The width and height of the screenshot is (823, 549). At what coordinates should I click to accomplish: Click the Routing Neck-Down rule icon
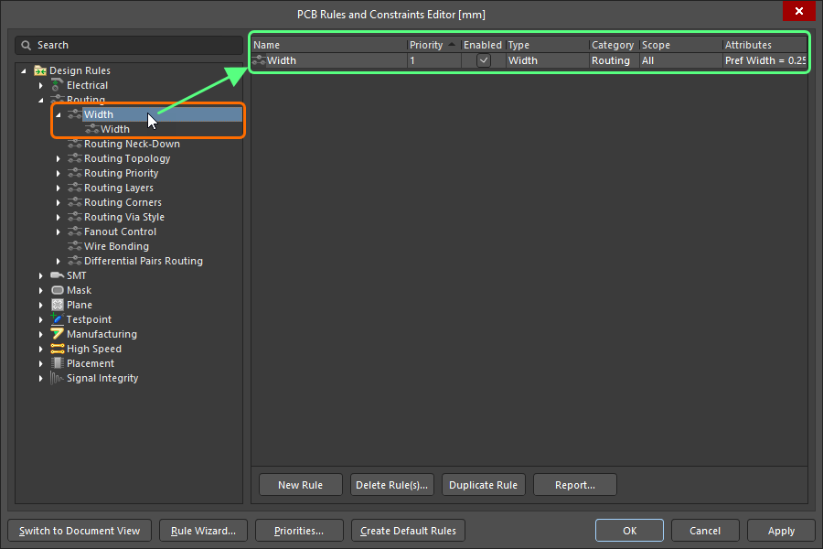pyautogui.click(x=75, y=144)
